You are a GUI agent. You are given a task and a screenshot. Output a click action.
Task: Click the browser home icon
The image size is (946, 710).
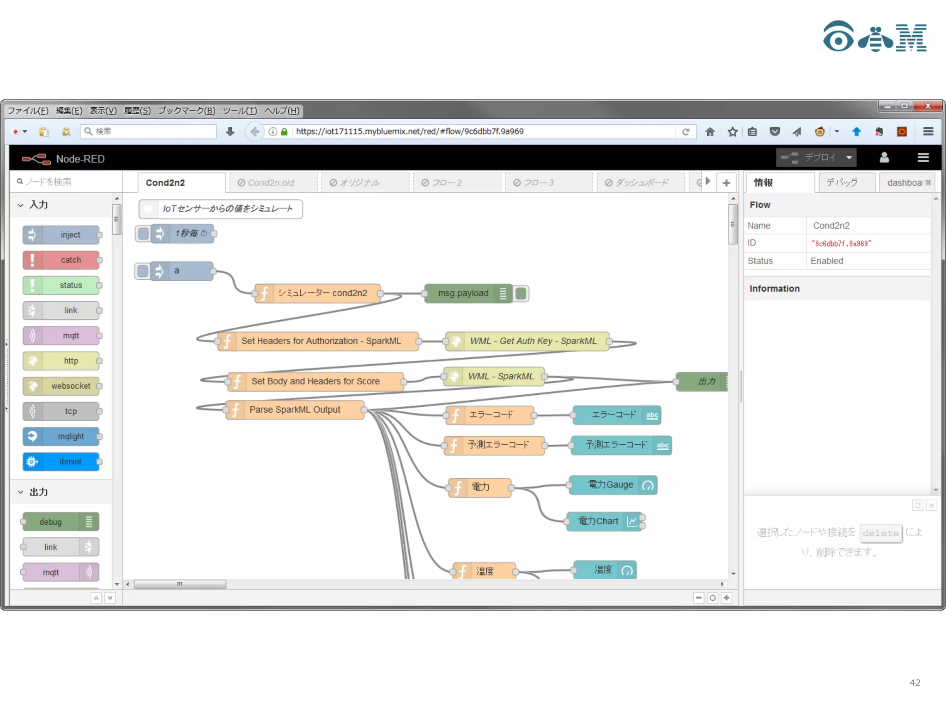coord(710,132)
